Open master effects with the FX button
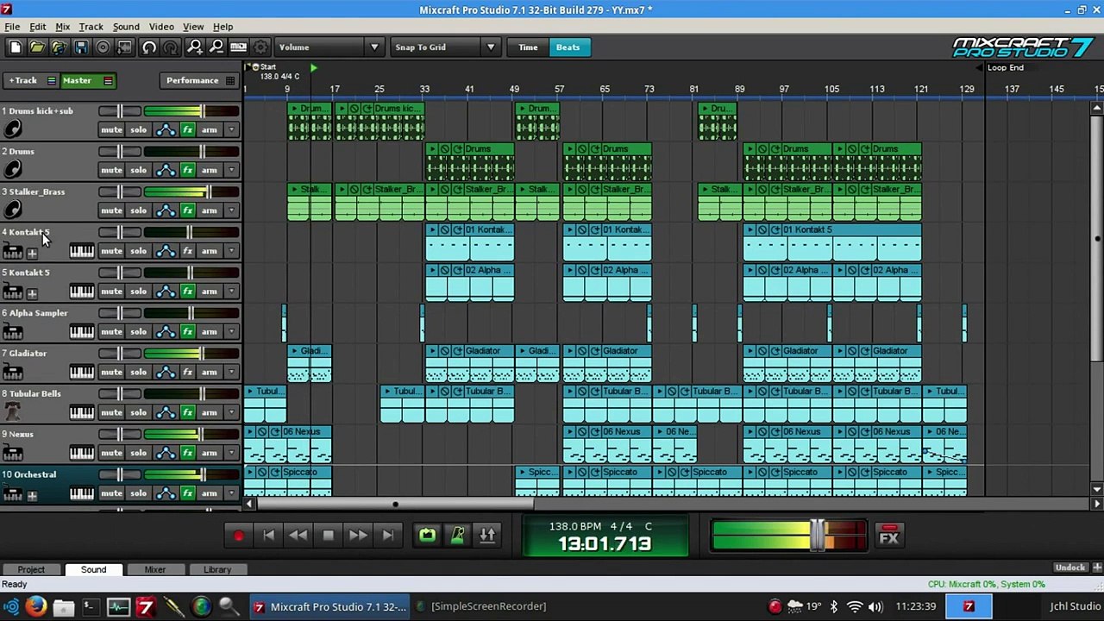The height and width of the screenshot is (621, 1104). pyautogui.click(x=889, y=536)
